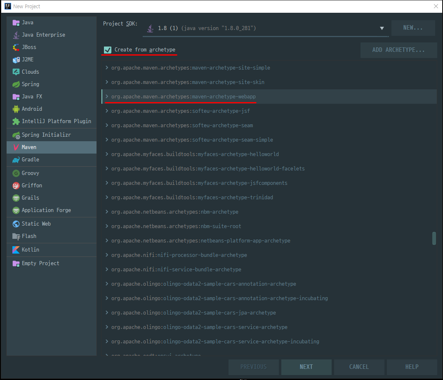The width and height of the screenshot is (443, 380).
Task: Click the Grails icon
Action: (16, 198)
